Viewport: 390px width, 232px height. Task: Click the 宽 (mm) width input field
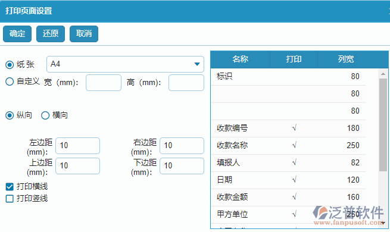(x=104, y=83)
